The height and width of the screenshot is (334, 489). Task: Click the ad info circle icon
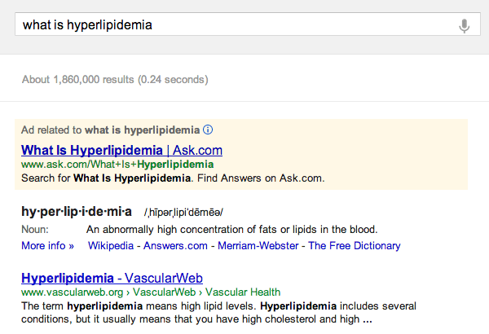pyautogui.click(x=208, y=130)
